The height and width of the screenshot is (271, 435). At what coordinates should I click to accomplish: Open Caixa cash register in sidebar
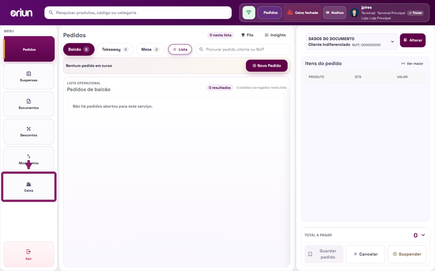[x=29, y=186]
